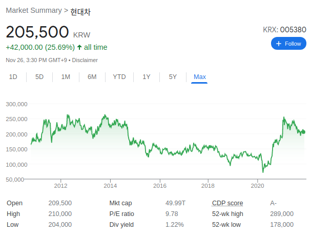Click the 52-wk low value 178,000
The width and height of the screenshot is (311, 235).
(x=282, y=224)
